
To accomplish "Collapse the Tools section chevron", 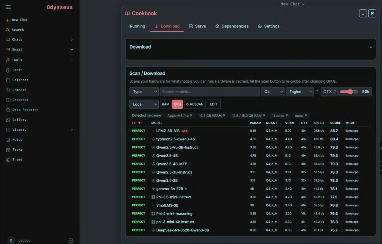I will (x=72, y=60).
